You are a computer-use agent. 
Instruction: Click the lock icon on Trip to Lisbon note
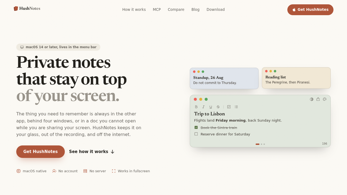click(318, 99)
